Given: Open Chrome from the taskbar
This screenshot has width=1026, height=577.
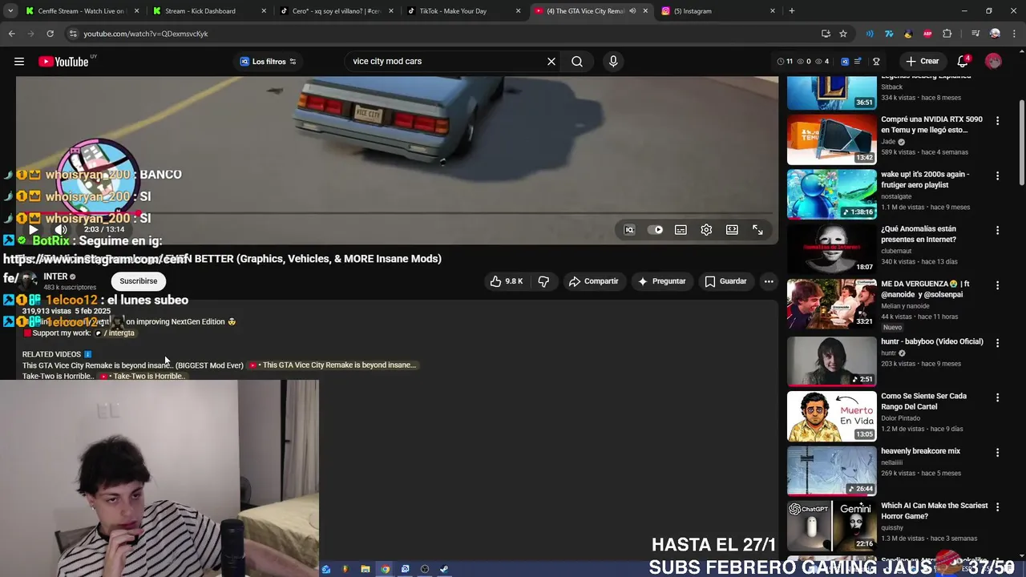Looking at the screenshot, I should tap(386, 569).
